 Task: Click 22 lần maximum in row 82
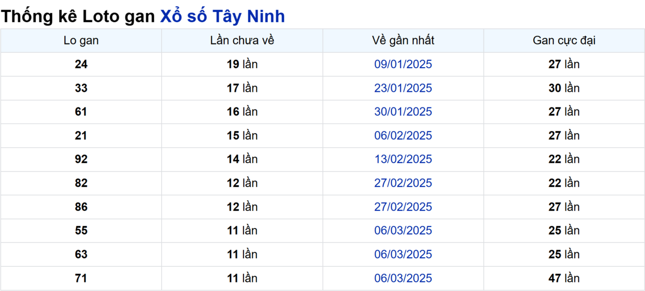point(564,183)
